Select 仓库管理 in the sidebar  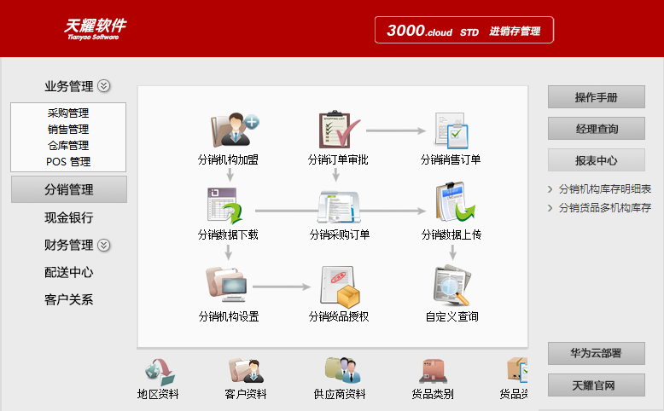[68, 145]
